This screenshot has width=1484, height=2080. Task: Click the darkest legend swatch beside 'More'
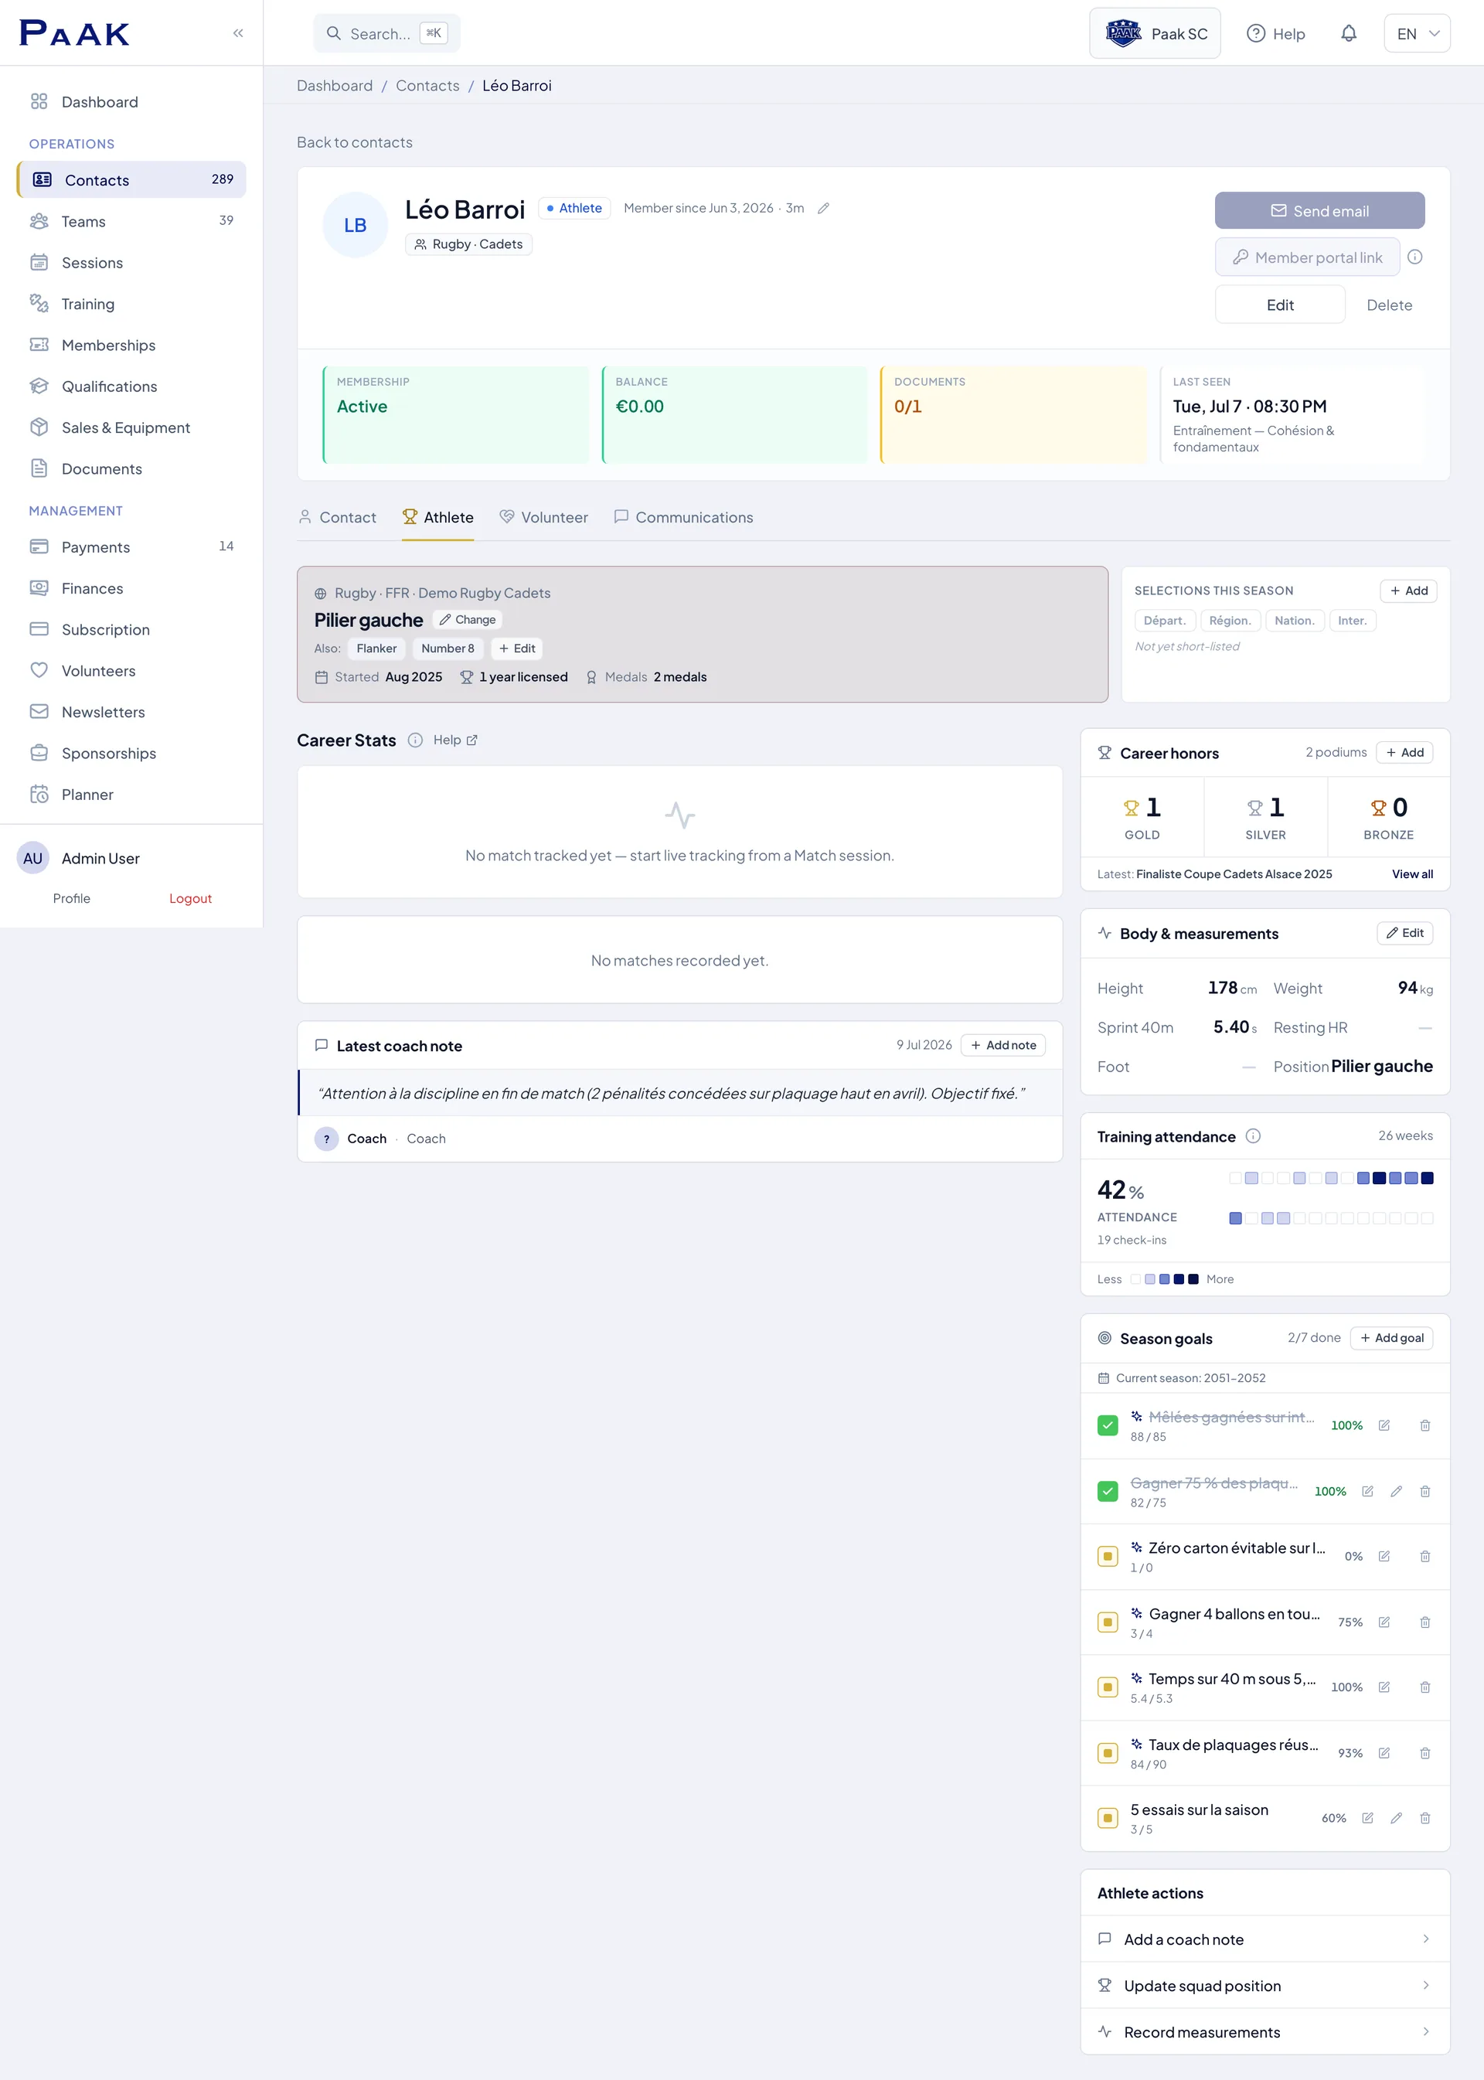(1193, 1279)
